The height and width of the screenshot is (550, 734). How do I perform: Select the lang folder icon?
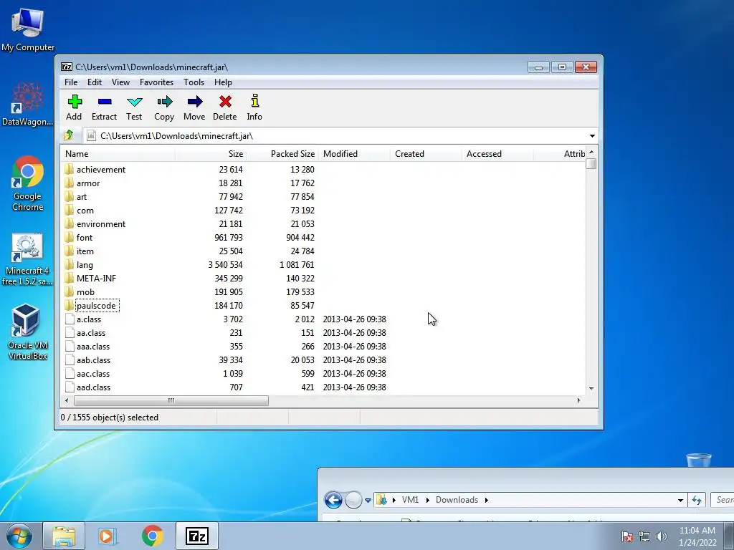pos(70,264)
